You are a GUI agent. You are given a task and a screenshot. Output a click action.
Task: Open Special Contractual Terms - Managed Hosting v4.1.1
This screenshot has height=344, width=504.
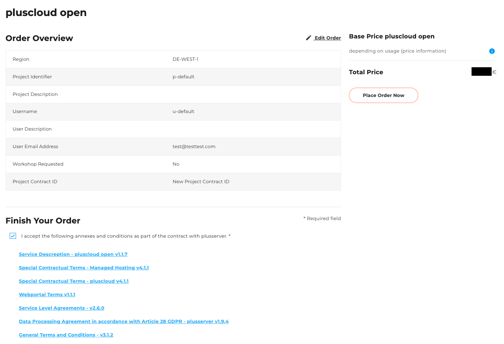(84, 268)
